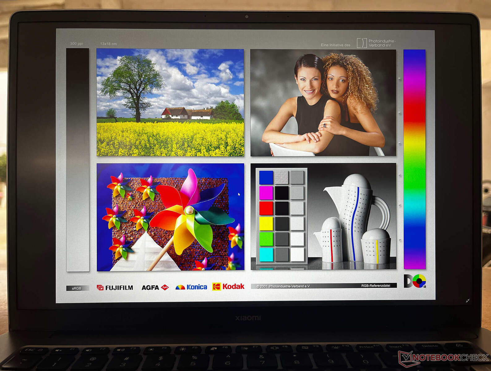Screen dimensions: 491x371
Task: Click the sRGB label badge
Action: click(77, 288)
